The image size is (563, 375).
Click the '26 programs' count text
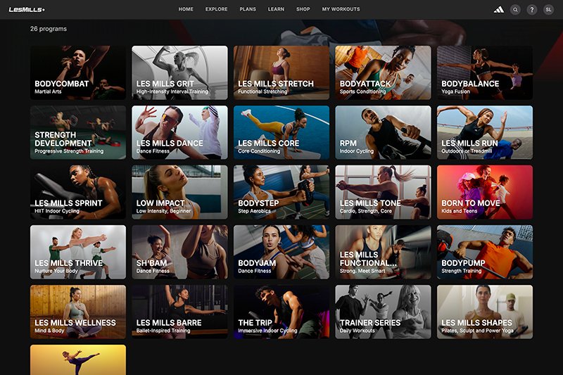pyautogui.click(x=49, y=29)
